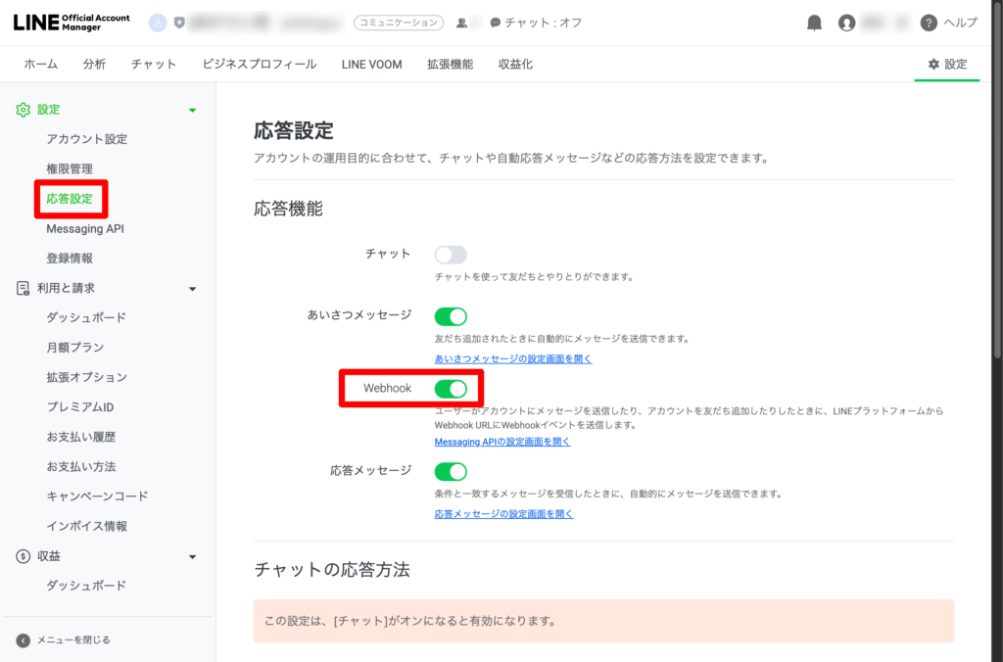Open Messaging APIの設定画面を開く link
Viewport: 1003px width, 662px height.
[502, 443]
